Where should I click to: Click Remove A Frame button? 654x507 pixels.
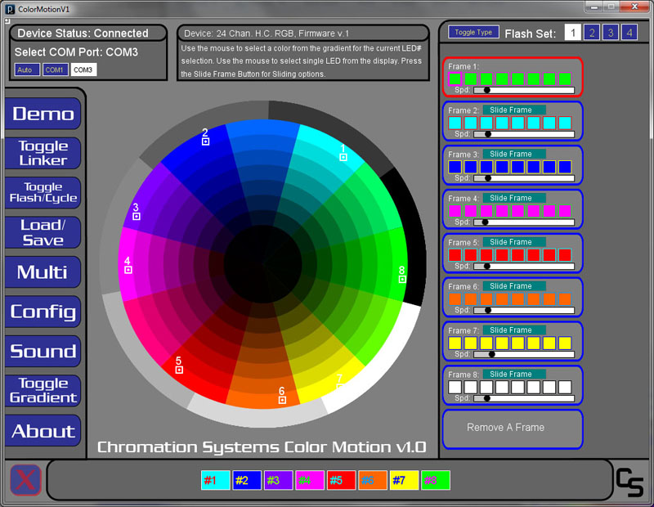(x=513, y=429)
